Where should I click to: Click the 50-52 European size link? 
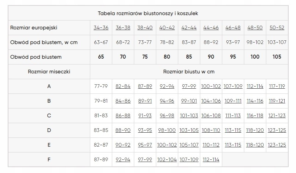pyautogui.click(x=277, y=28)
